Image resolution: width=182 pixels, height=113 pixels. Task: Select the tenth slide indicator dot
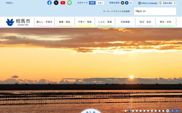[159, 111]
